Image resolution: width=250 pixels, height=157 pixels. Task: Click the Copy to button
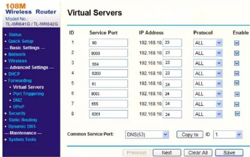[190, 135]
